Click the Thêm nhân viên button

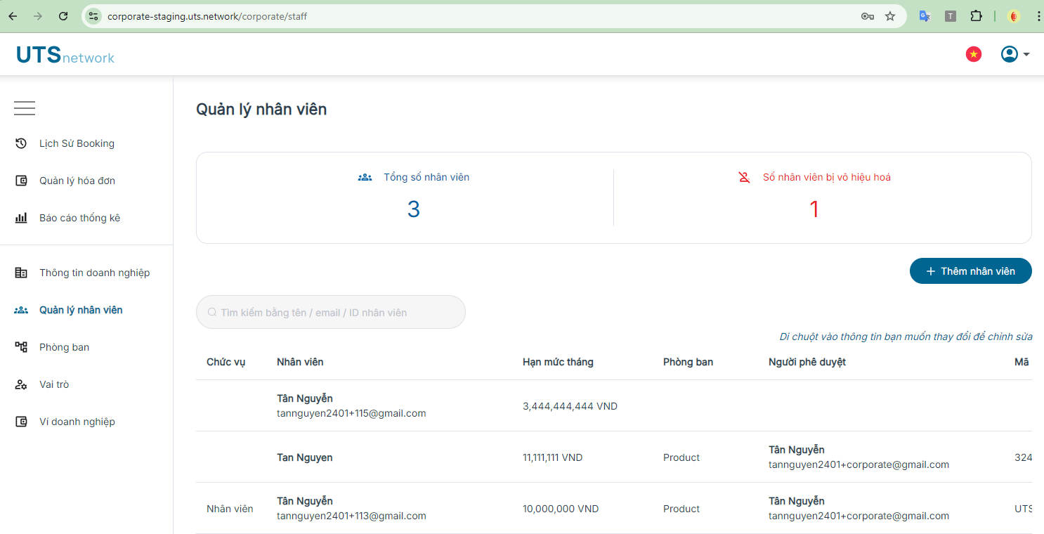tap(970, 271)
